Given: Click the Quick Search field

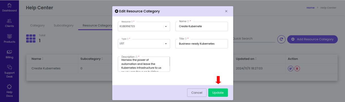Looking at the screenshot, I should pyautogui.click(x=254, y=39).
